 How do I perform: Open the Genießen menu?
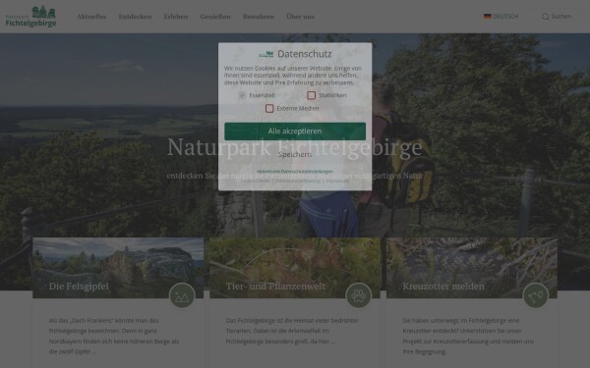[215, 17]
